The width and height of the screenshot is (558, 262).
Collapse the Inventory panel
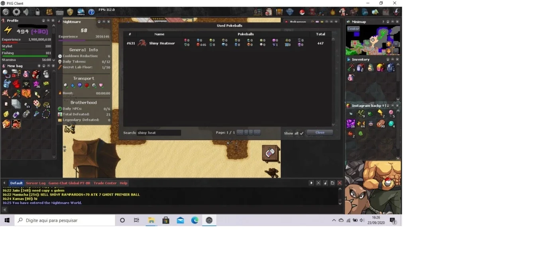(393, 59)
